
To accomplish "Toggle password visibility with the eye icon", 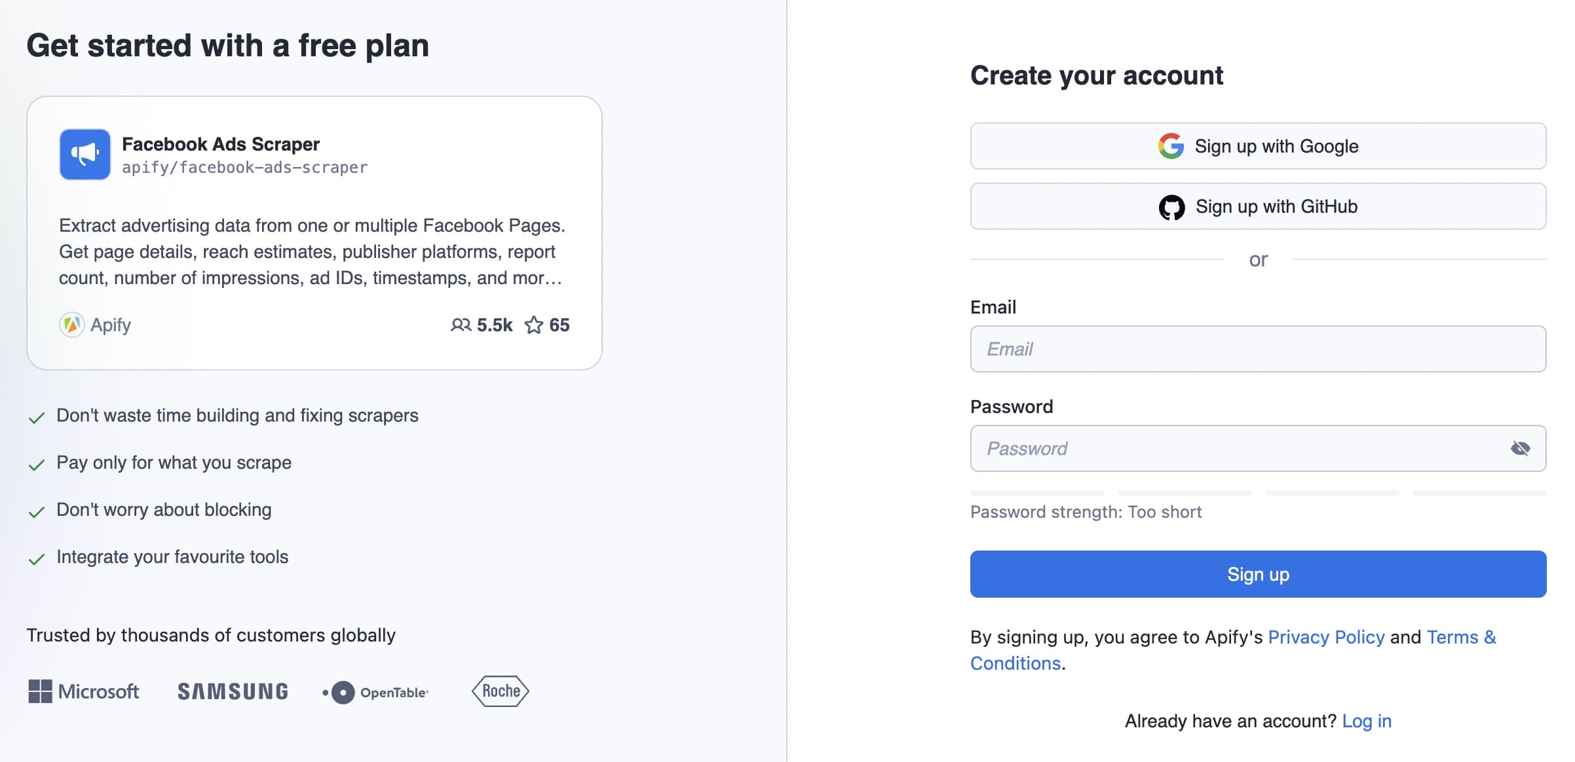I will (1521, 448).
